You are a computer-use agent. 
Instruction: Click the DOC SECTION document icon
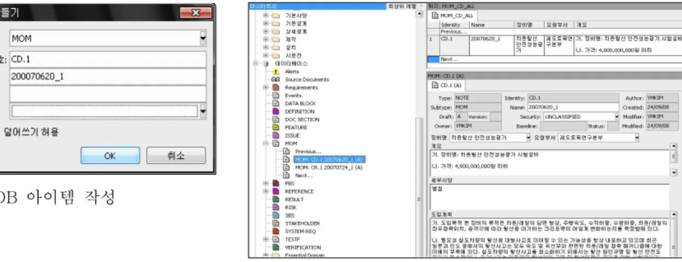coord(276,119)
